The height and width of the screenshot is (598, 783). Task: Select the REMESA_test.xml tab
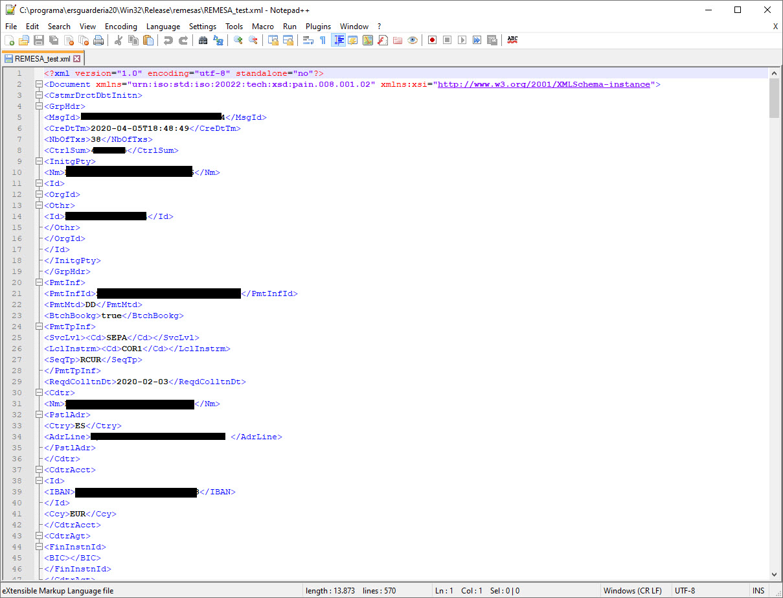(x=42, y=58)
